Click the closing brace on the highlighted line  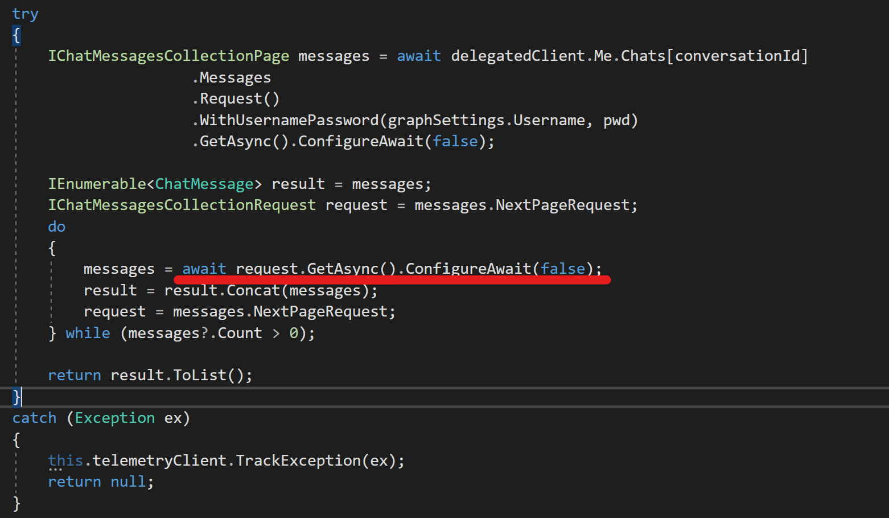pyautogui.click(x=15, y=397)
